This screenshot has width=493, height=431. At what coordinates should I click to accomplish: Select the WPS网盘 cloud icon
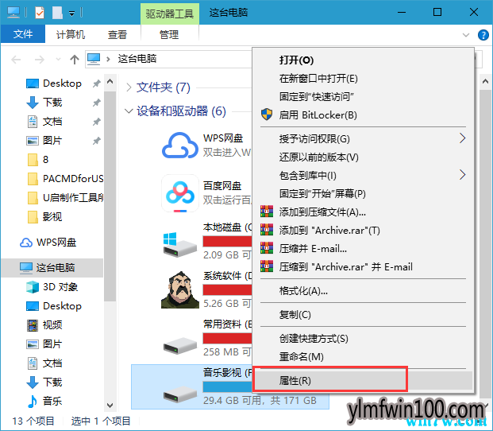click(x=180, y=146)
